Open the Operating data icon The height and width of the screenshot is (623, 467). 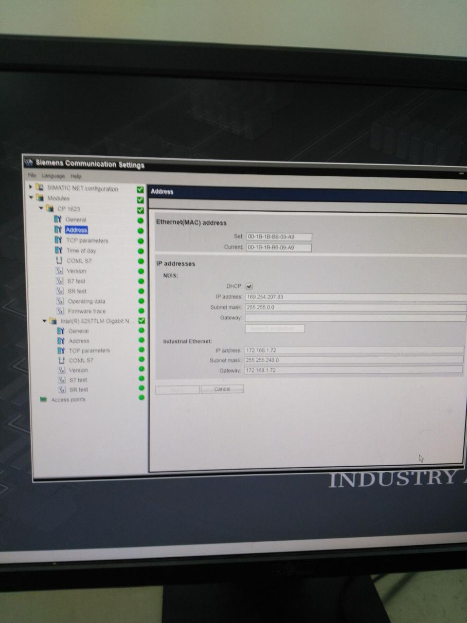60,301
